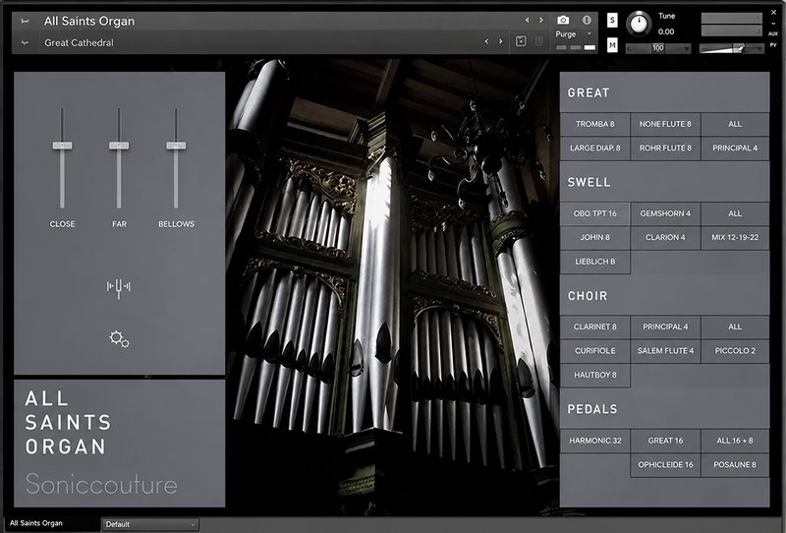Screen dimensions: 786x533
Task: Toggle the NONE FLUTE 8 stop
Action: click(x=665, y=124)
